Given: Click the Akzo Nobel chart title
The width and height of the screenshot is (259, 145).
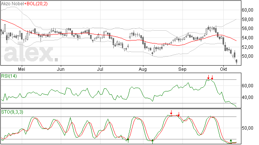Looking at the screenshot, I should (x=12, y=4).
